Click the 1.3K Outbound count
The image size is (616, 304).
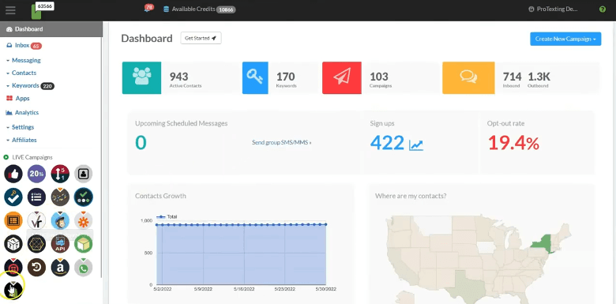(x=539, y=76)
